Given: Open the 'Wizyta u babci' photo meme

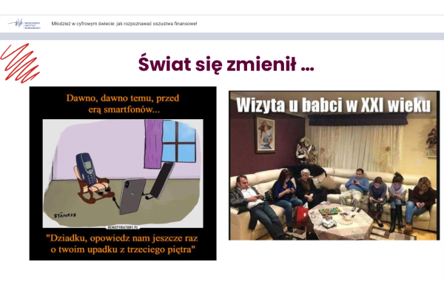Looking at the screenshot, I should [334, 165].
